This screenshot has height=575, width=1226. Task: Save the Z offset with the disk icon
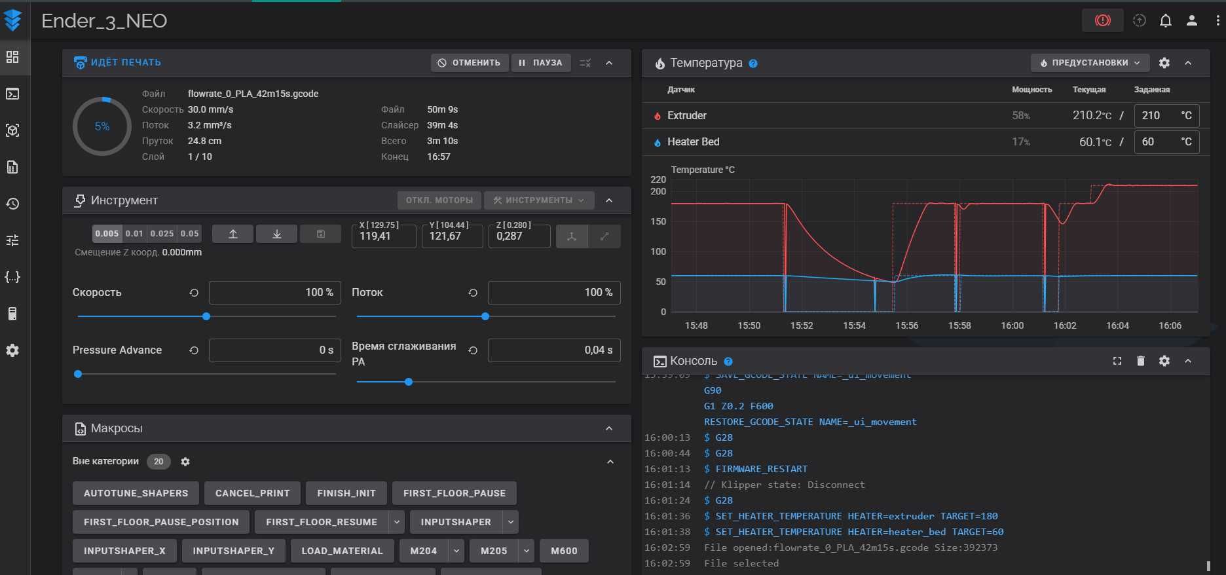(x=320, y=234)
